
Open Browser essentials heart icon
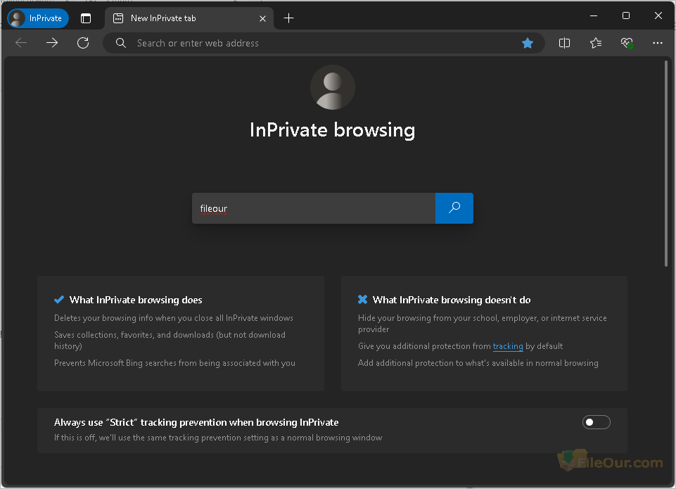pos(627,43)
